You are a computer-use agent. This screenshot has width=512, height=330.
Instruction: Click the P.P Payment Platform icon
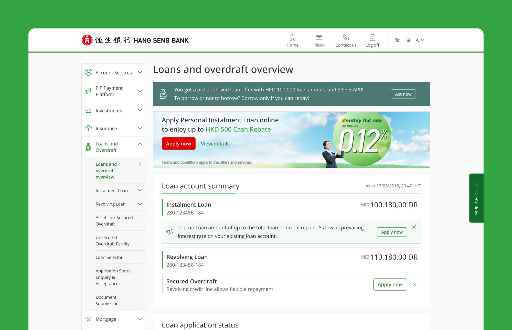(89, 91)
